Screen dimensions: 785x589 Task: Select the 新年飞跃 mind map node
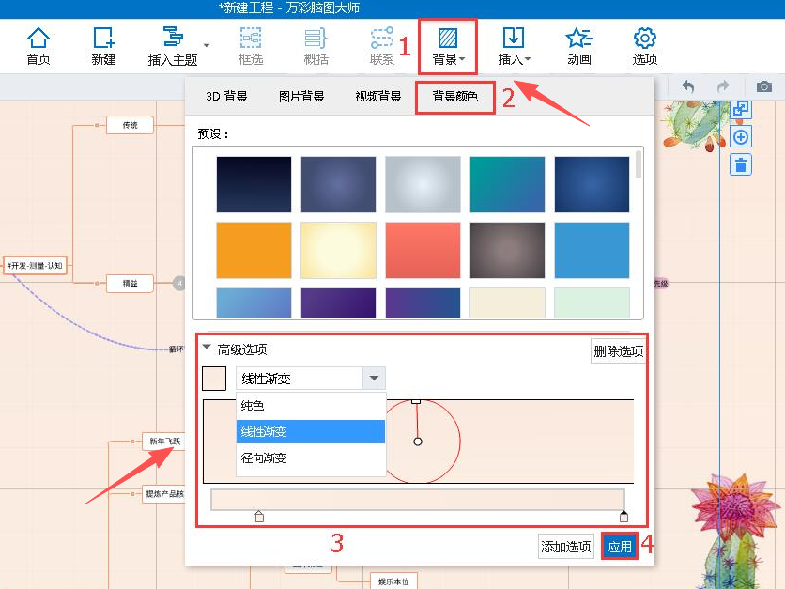[164, 442]
